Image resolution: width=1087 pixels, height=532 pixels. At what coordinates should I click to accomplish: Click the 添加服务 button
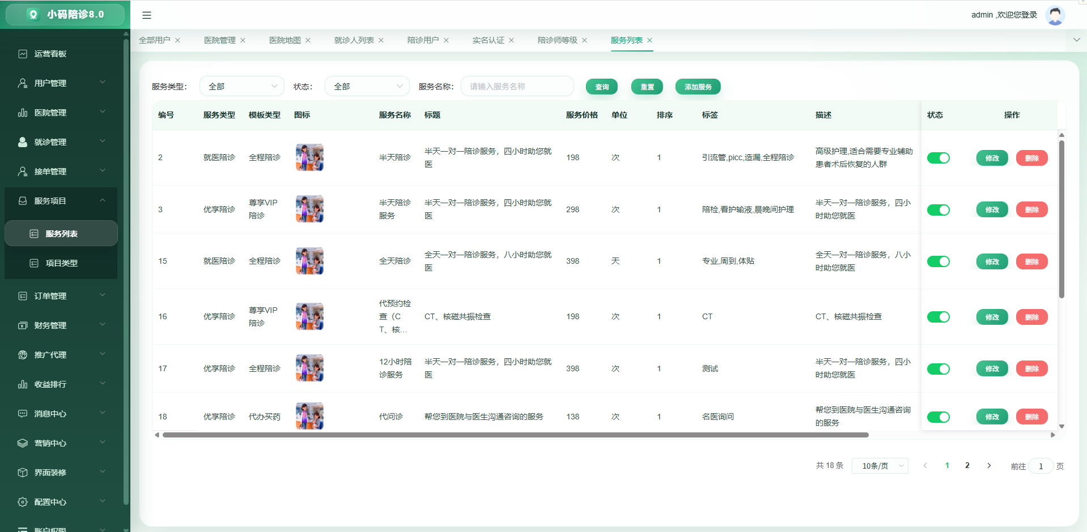point(698,87)
